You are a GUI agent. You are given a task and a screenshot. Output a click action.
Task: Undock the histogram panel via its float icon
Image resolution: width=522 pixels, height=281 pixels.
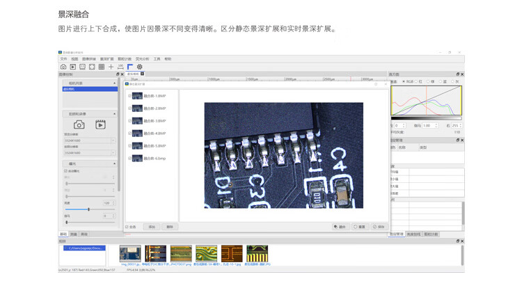[x=458, y=74]
